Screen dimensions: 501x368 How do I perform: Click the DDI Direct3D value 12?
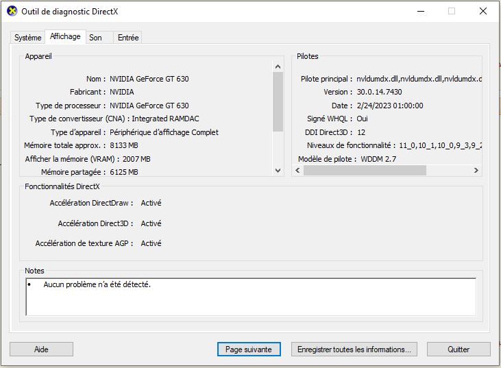tap(361, 132)
